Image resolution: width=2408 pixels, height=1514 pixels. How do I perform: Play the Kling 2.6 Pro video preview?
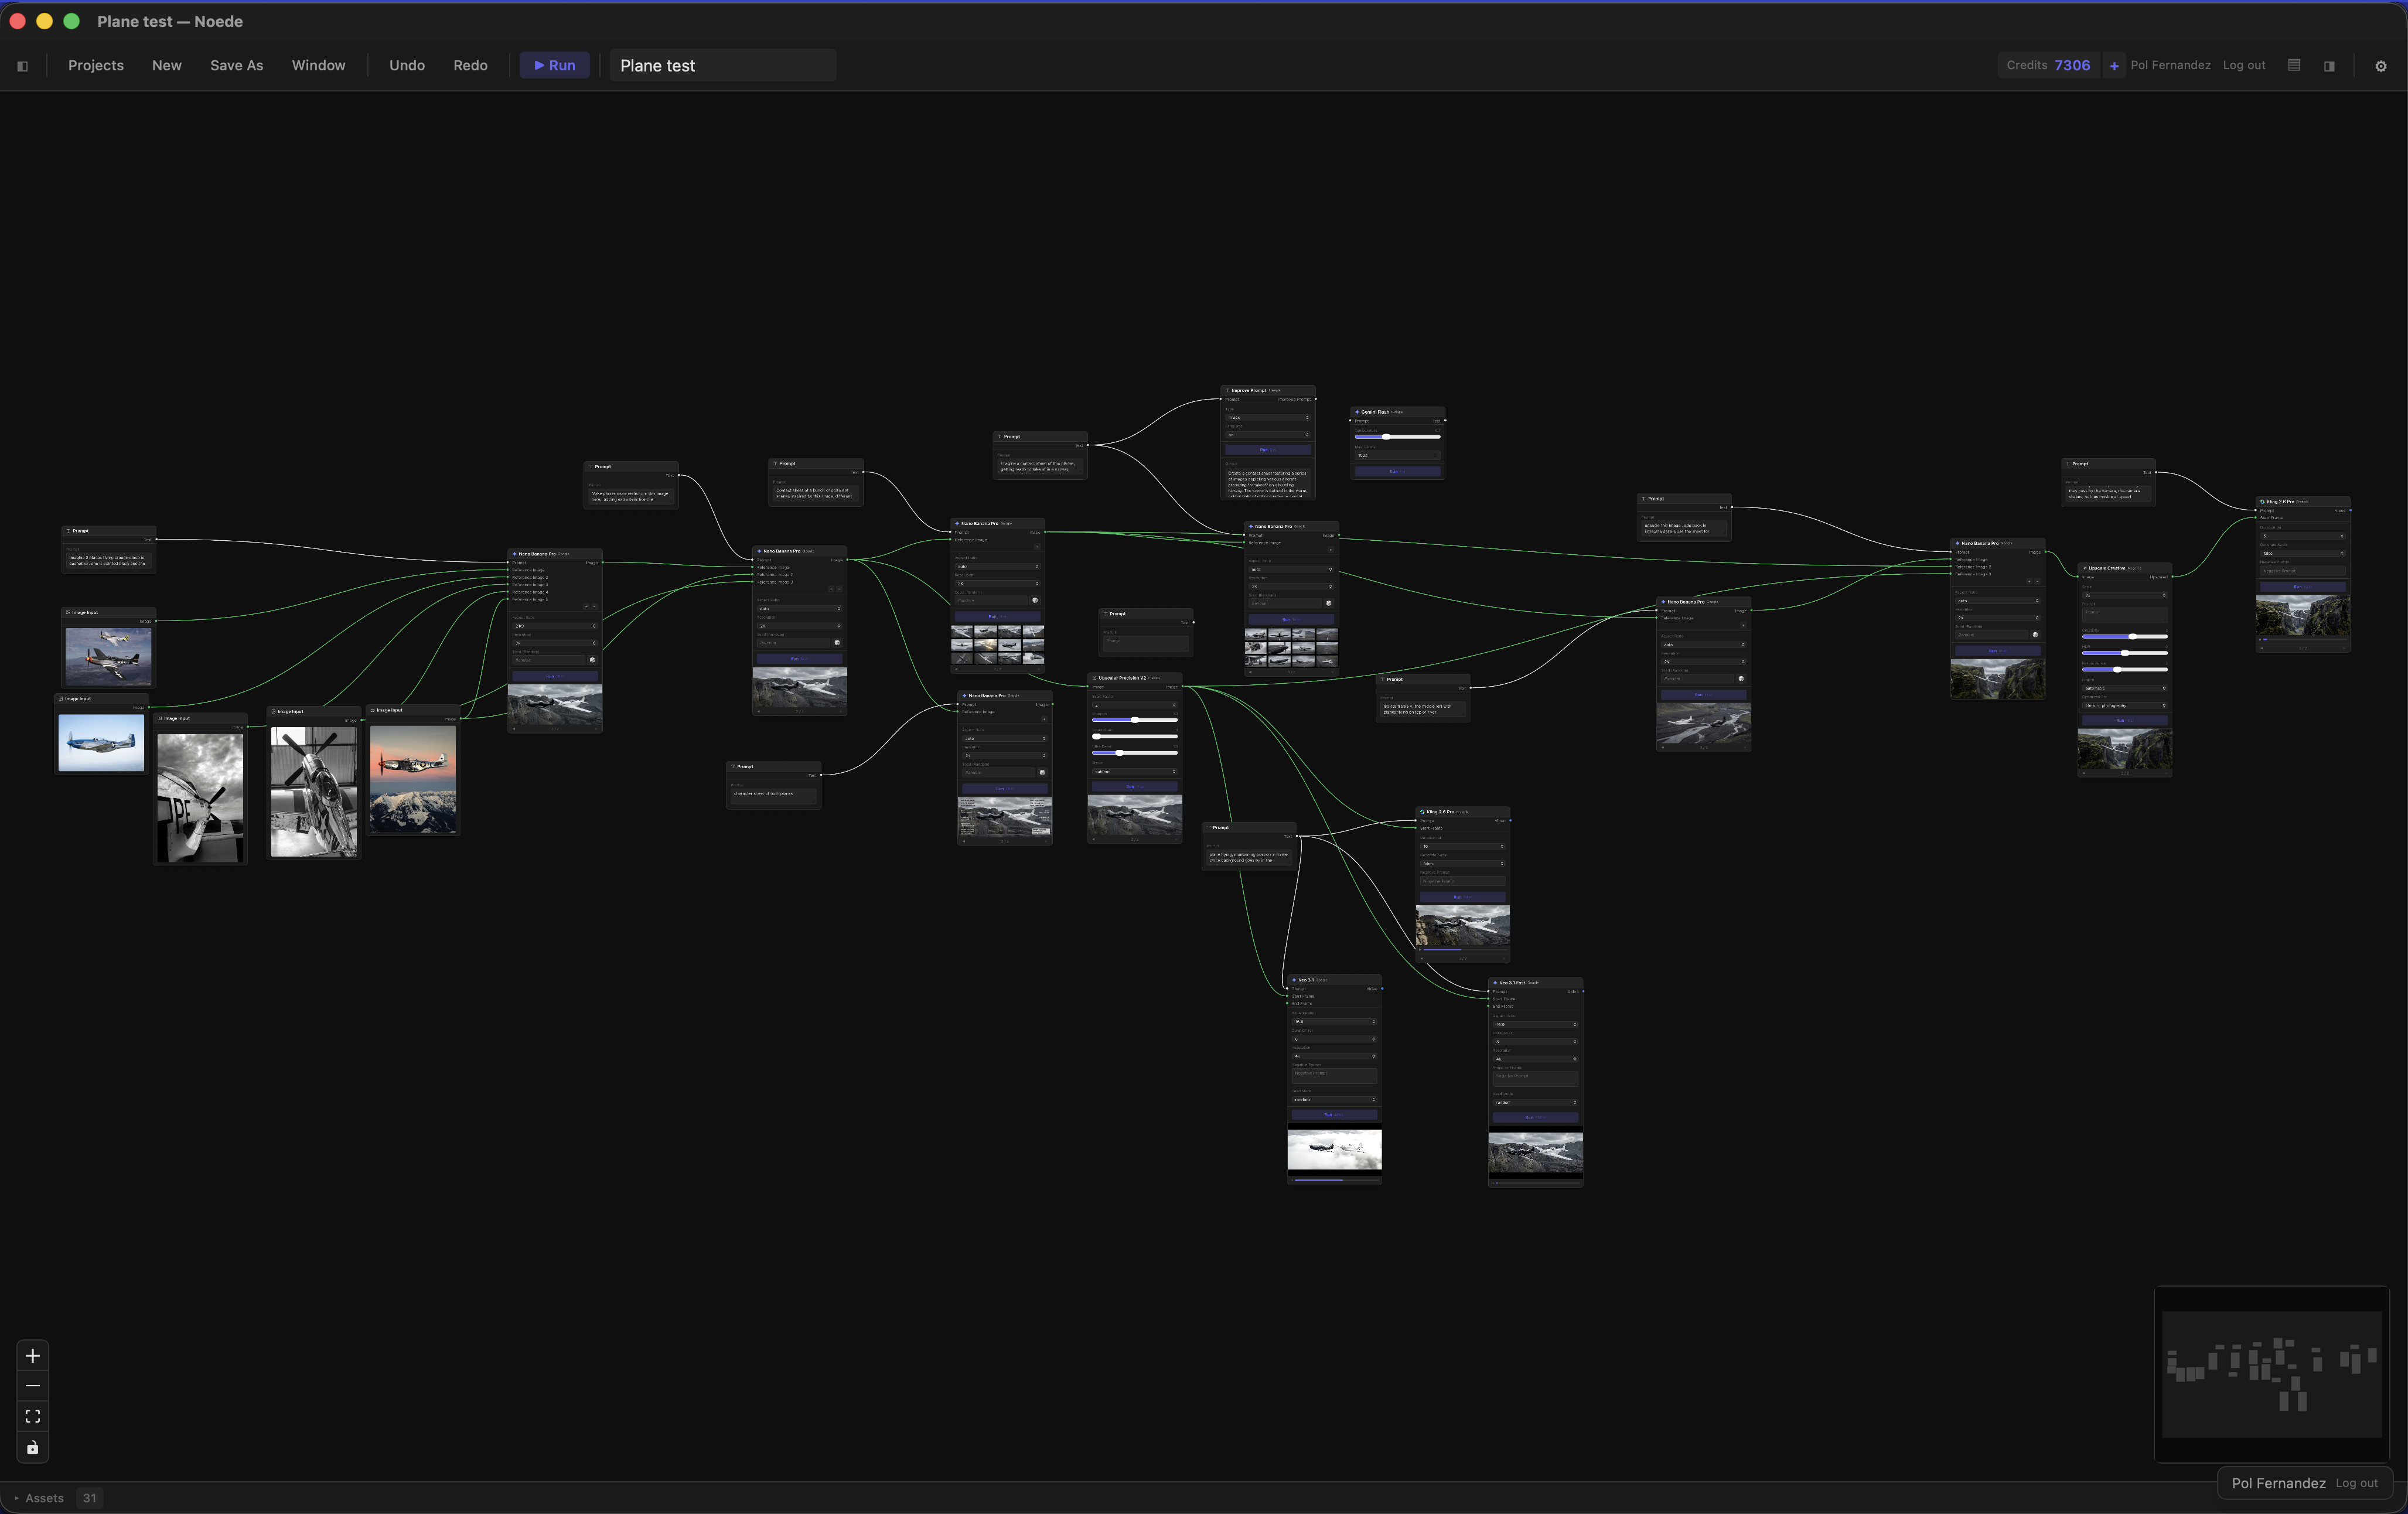pos(1420,950)
